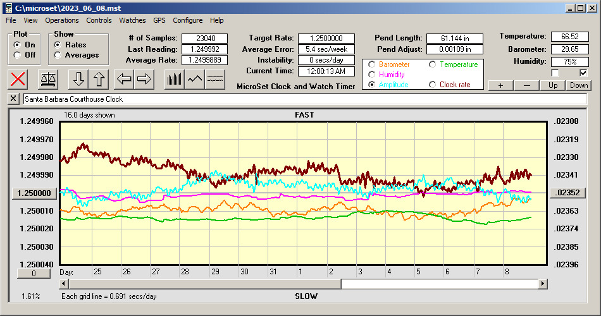Open the GPS menu
This screenshot has height=316, width=601.
pos(159,20)
